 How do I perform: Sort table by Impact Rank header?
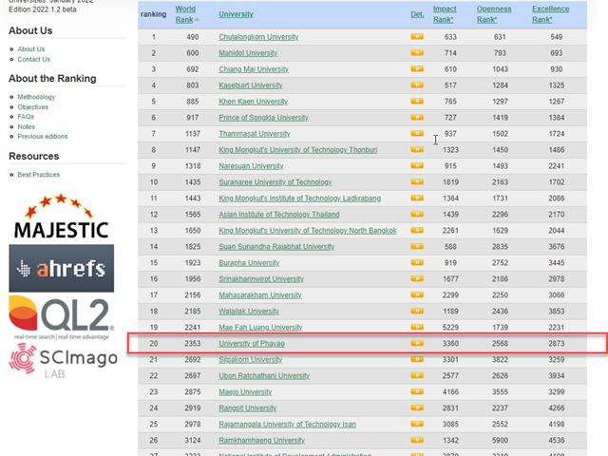(x=445, y=14)
